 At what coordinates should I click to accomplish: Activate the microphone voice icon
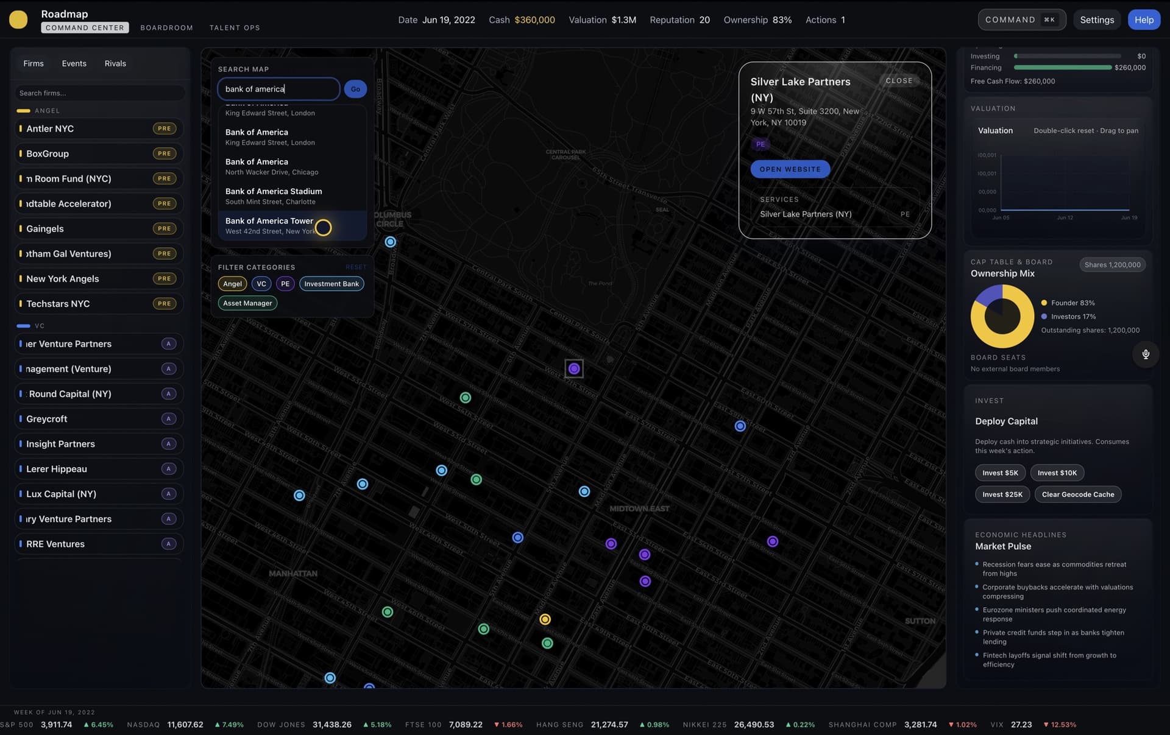1146,354
